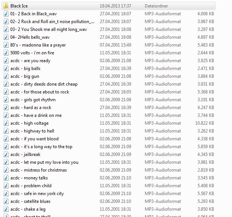Select the folder name Black Ice

19,6
